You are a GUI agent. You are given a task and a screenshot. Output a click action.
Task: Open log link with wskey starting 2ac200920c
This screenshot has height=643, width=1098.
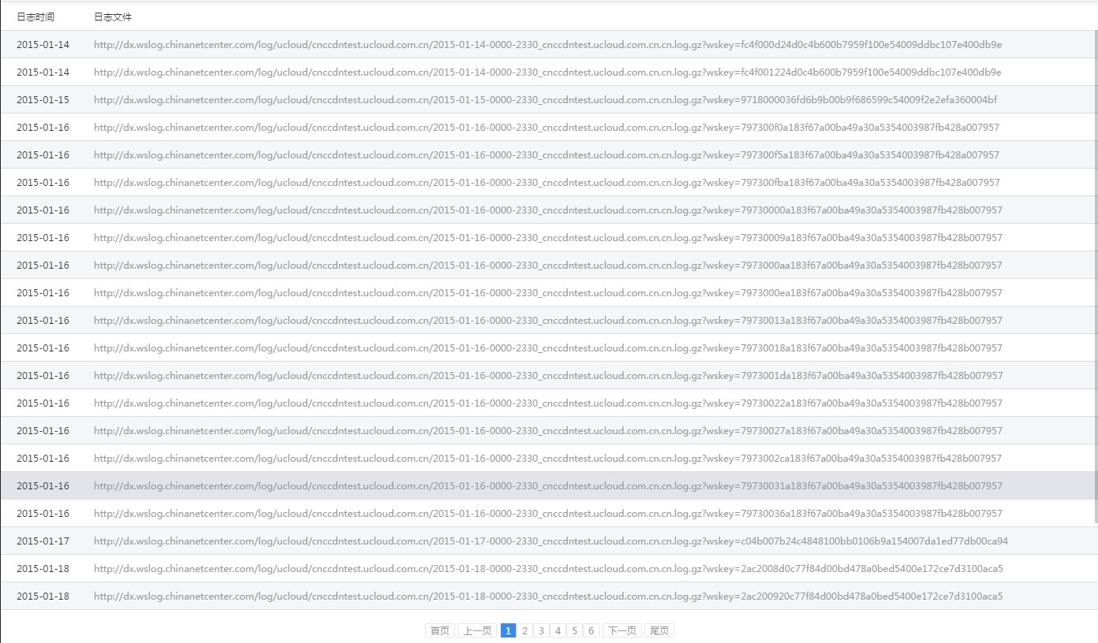[x=548, y=597]
